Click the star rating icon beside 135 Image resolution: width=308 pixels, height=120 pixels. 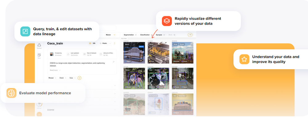point(90,43)
